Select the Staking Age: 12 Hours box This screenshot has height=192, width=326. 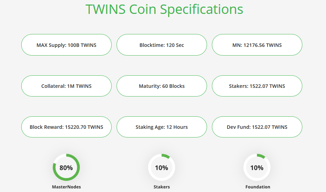click(x=161, y=127)
